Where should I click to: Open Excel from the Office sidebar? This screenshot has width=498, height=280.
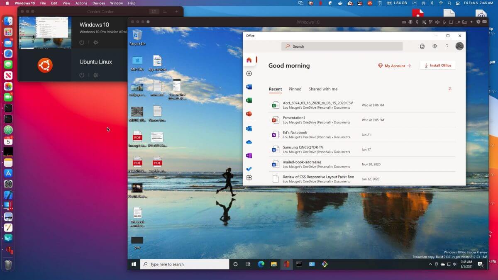click(x=249, y=100)
